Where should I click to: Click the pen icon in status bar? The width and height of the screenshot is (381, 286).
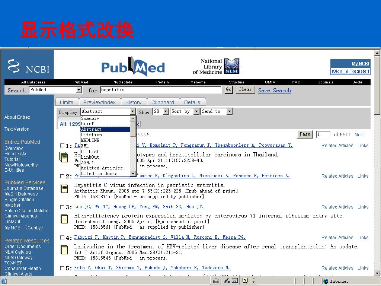point(227,281)
